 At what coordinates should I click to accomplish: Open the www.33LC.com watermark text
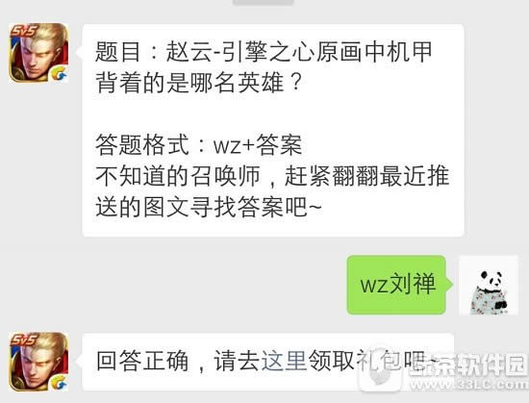469,384
